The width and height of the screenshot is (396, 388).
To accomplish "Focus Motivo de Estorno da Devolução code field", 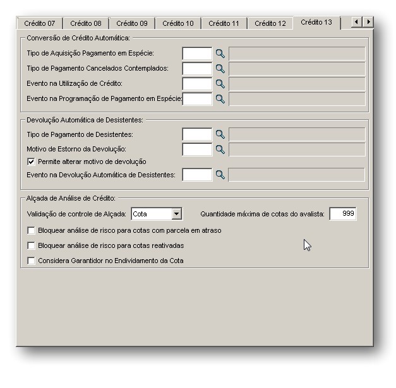I will point(197,150).
